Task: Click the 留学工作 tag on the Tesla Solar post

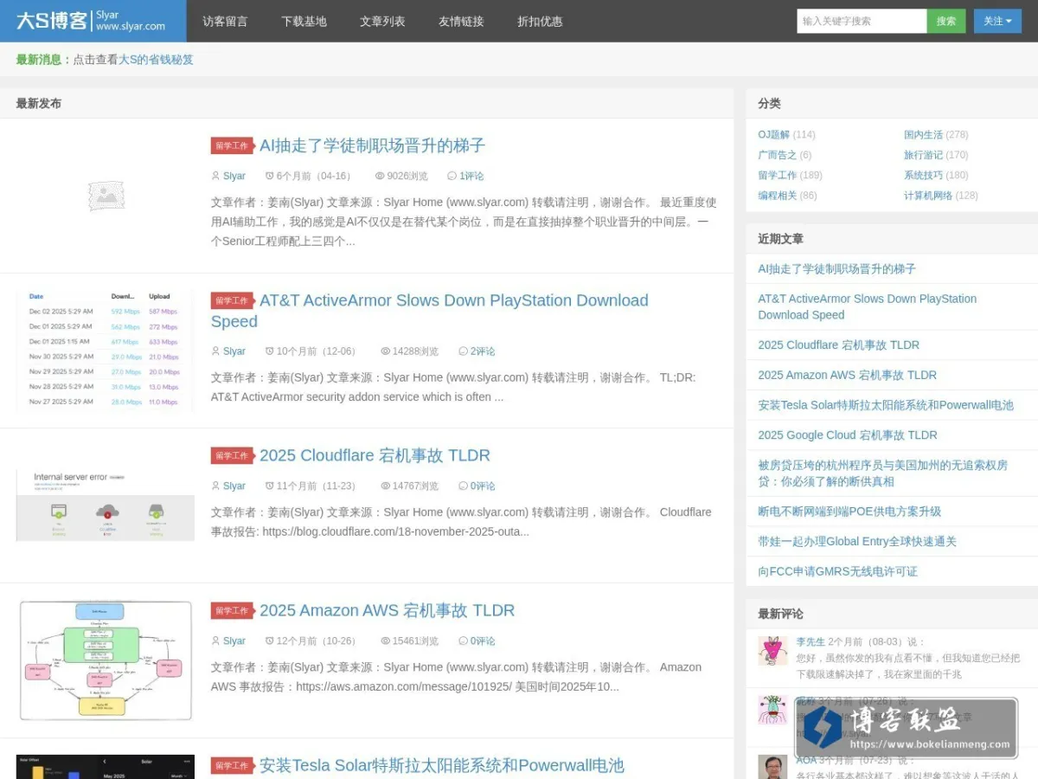Action: pos(232,765)
